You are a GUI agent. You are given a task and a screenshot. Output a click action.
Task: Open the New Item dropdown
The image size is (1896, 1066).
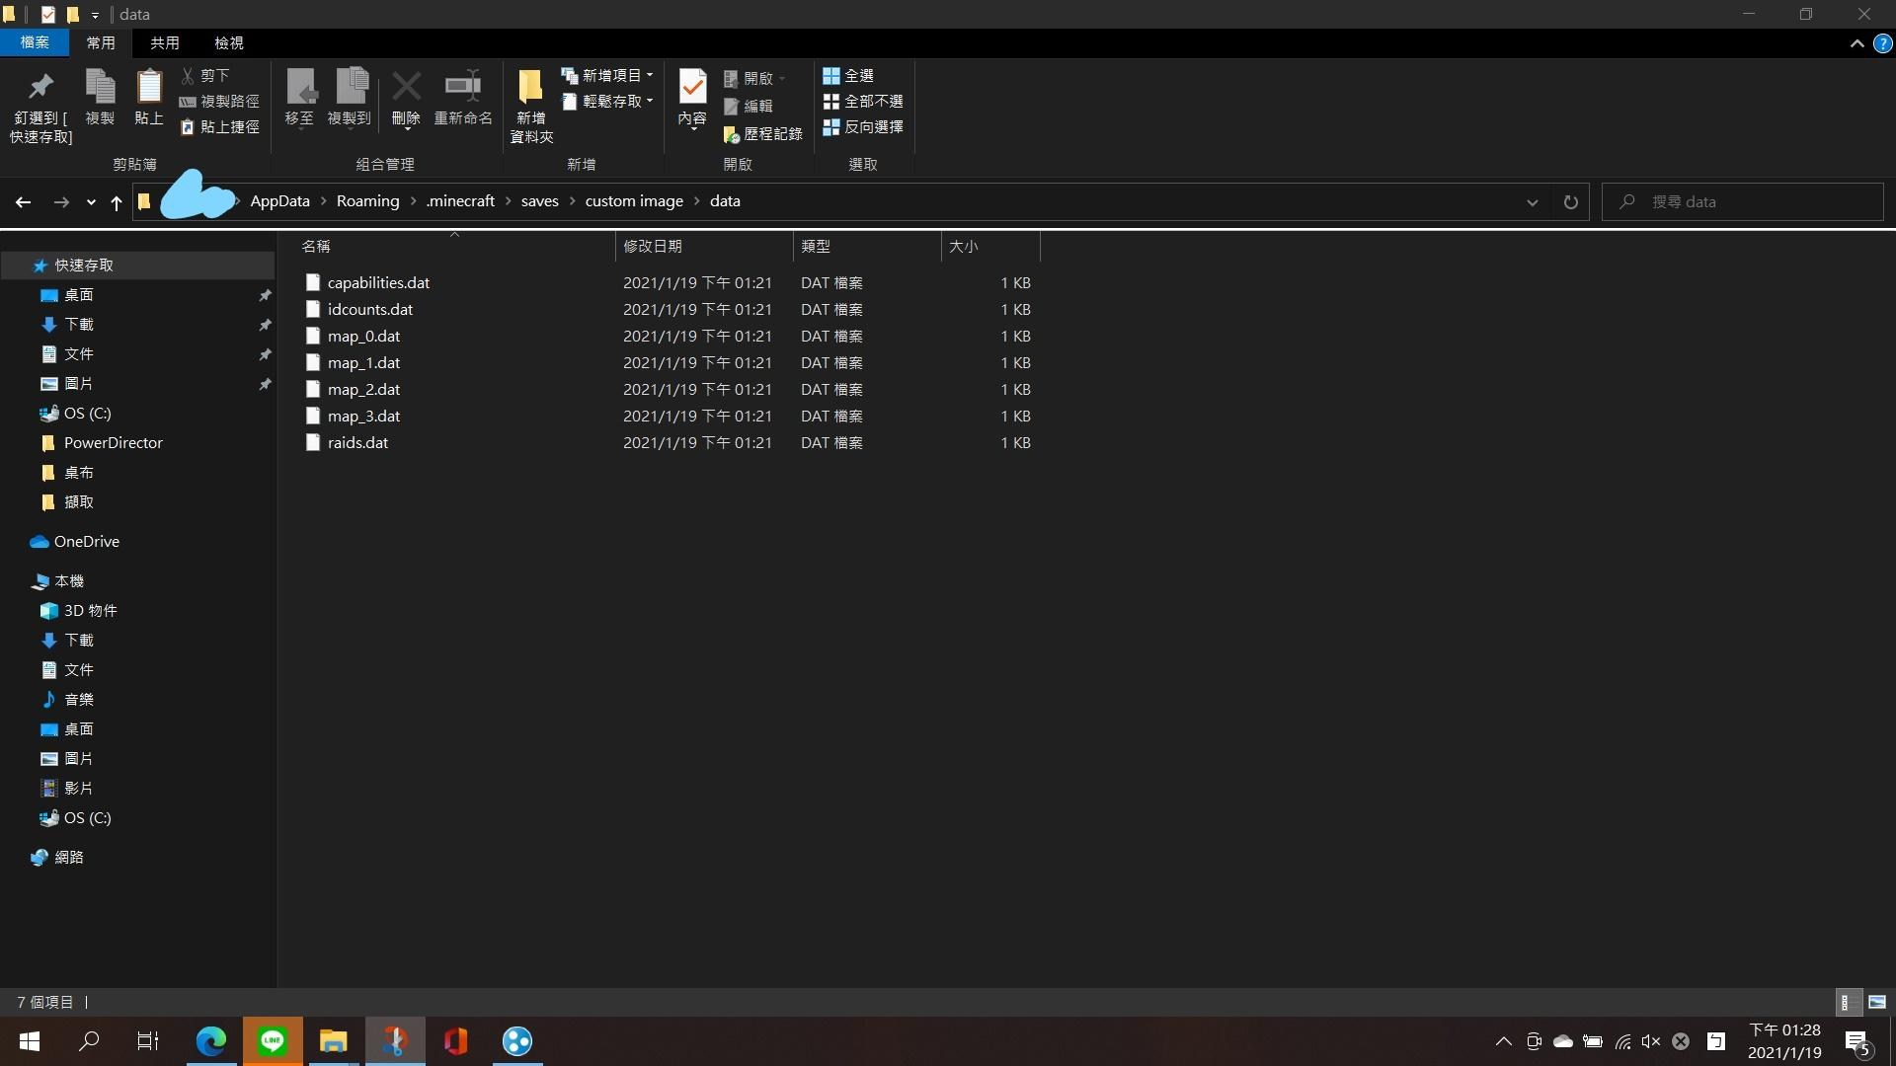click(607, 76)
